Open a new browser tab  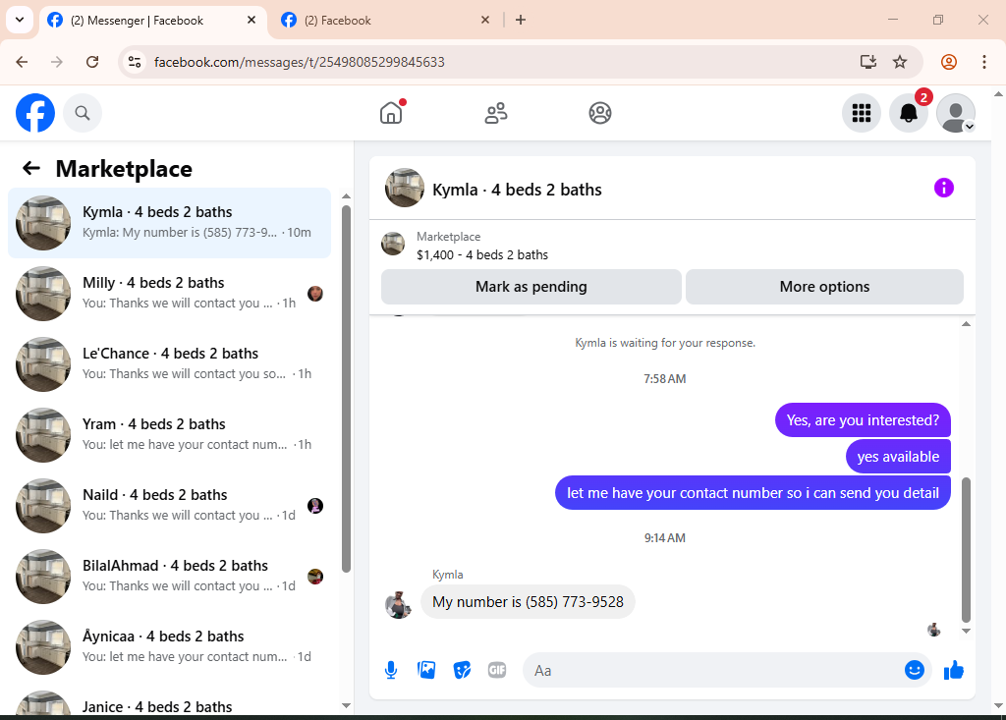(521, 20)
